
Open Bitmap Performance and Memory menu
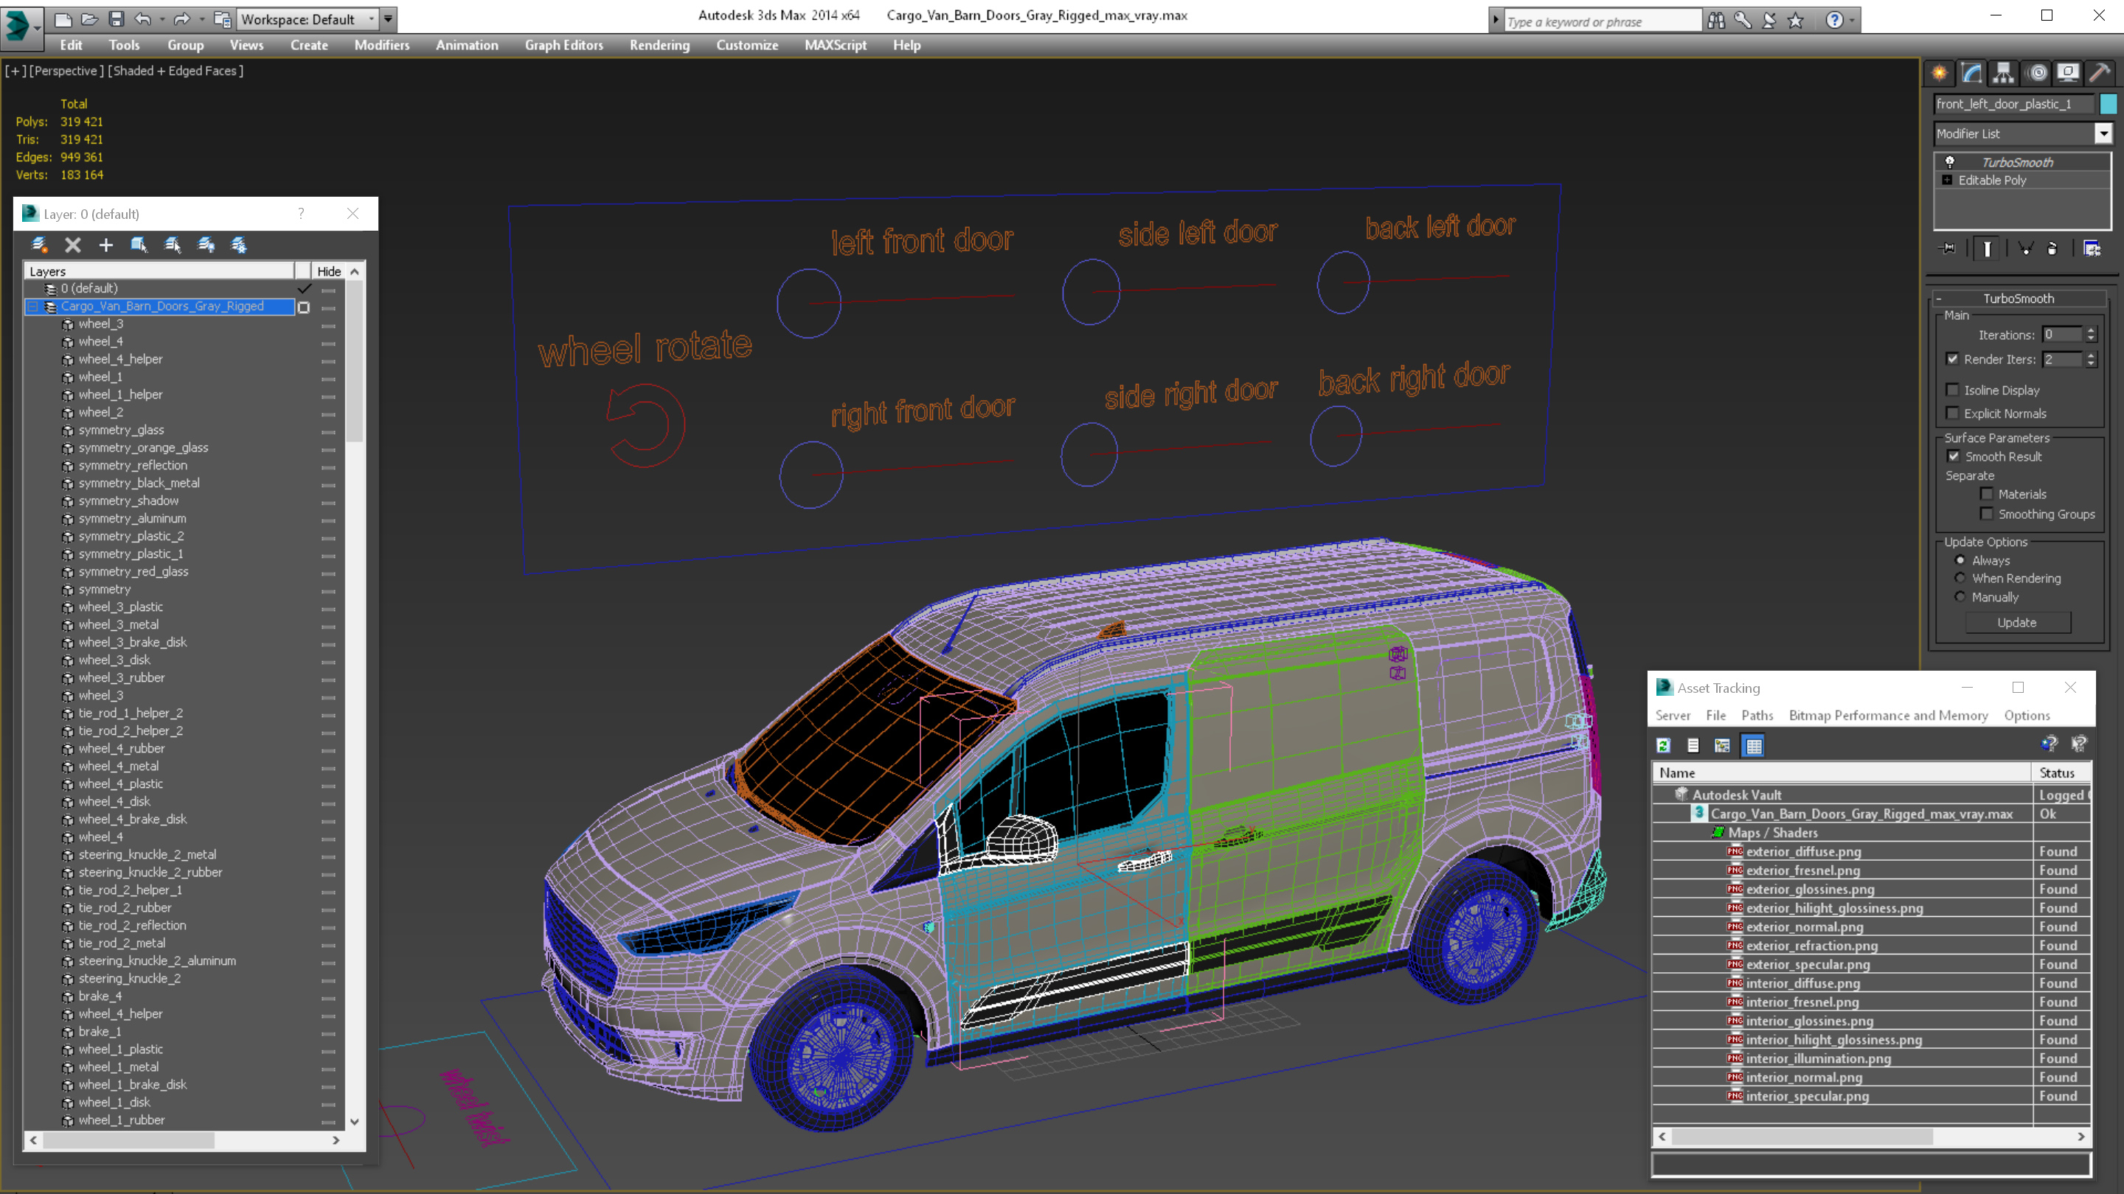tap(1888, 715)
